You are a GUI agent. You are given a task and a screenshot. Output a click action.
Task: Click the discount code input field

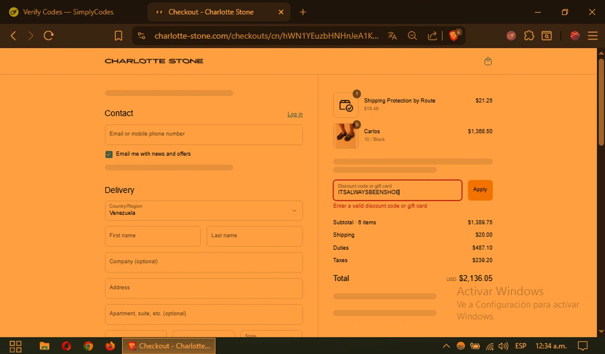(x=397, y=190)
